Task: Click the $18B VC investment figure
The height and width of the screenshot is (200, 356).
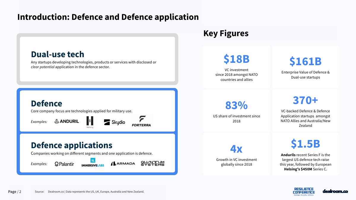Action: 236,59
